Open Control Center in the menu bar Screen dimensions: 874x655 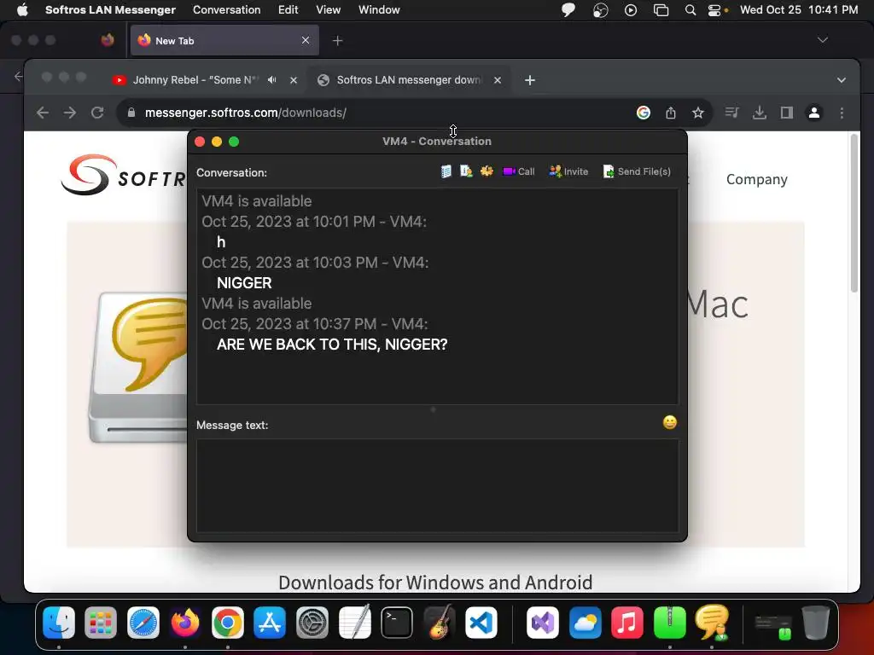(714, 10)
